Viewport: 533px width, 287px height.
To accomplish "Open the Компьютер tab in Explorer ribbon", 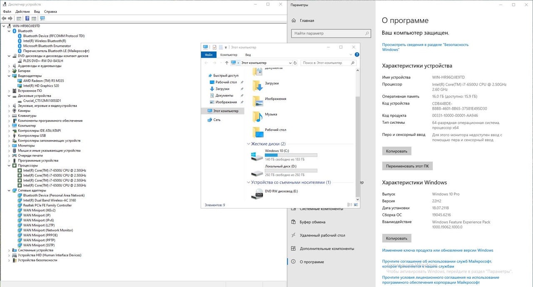I will click(x=229, y=55).
